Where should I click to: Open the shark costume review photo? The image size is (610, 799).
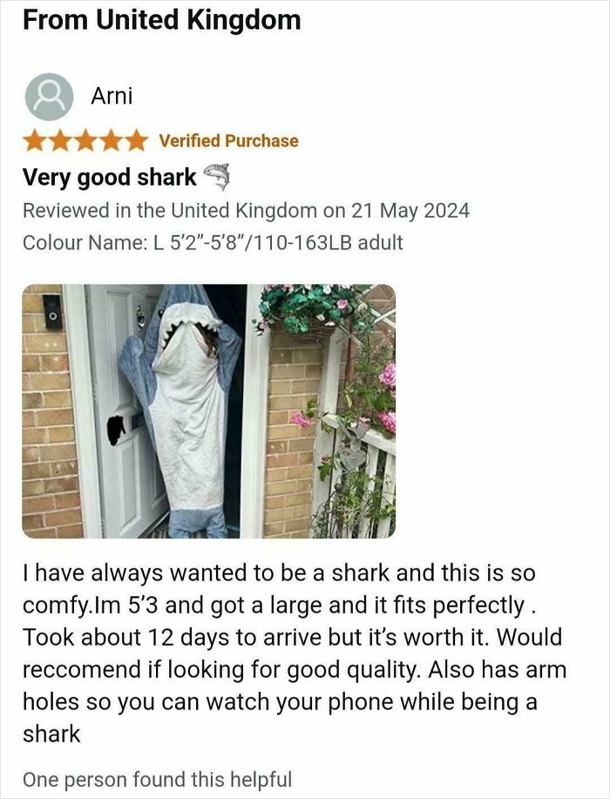coord(209,410)
